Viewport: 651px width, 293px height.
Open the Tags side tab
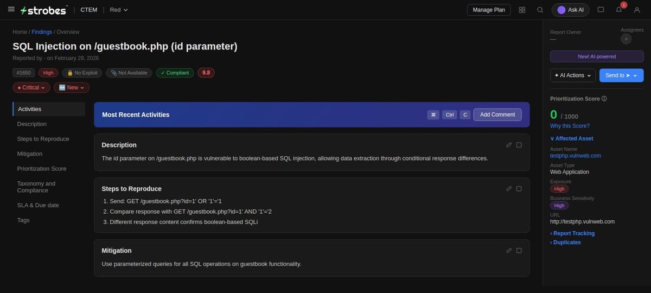click(49, 220)
